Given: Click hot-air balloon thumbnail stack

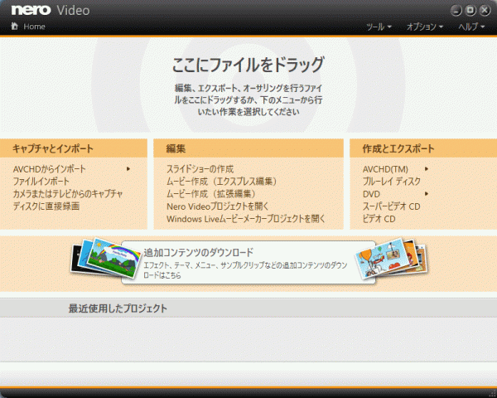Looking at the screenshot, I should [392, 259].
